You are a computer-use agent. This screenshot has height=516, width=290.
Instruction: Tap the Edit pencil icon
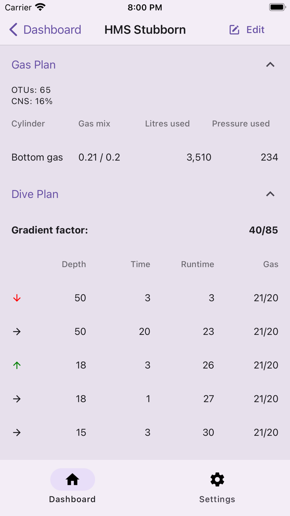tap(234, 29)
